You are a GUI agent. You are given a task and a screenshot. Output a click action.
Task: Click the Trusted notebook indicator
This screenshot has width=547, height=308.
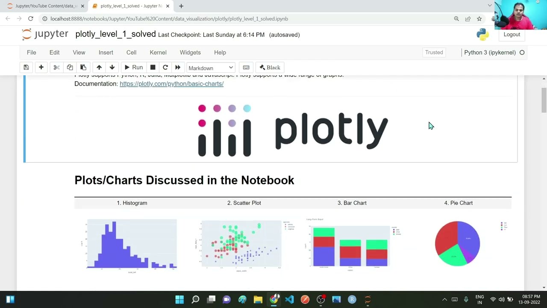pyautogui.click(x=434, y=52)
